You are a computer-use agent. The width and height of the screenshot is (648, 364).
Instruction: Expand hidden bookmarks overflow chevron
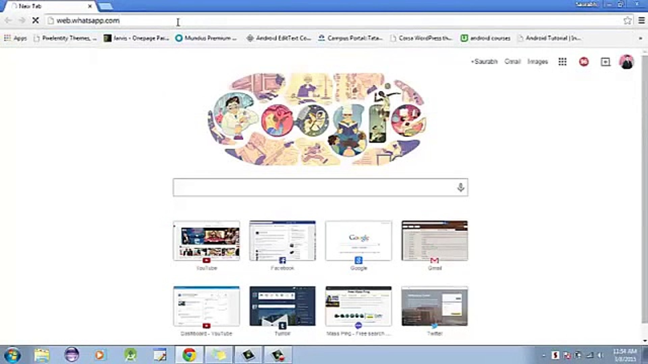pos(640,38)
